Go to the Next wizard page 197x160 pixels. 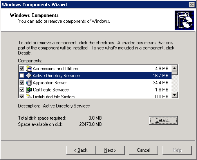point(110,150)
